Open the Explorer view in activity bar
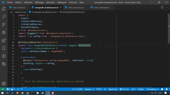This screenshot has height=95, width=170. pyautogui.click(x=4, y=9)
